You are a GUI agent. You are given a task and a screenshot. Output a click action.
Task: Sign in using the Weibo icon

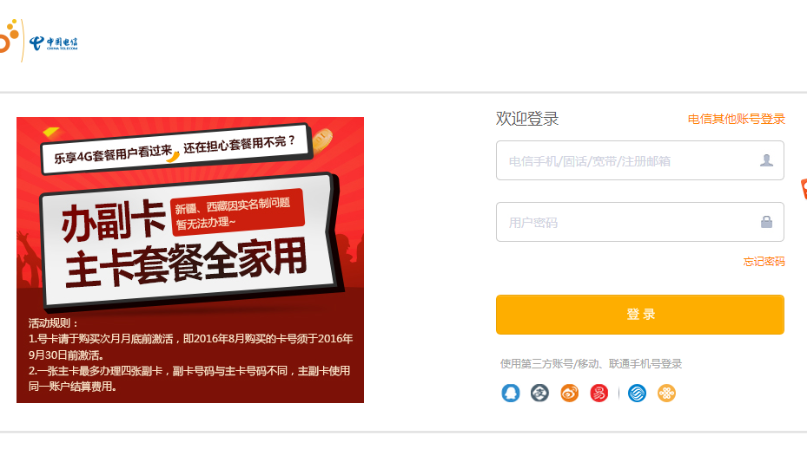coord(570,393)
